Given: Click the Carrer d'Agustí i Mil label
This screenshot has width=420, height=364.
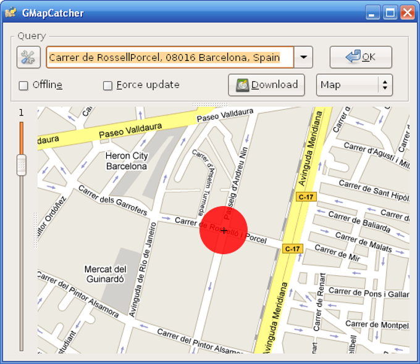Looking at the screenshot, I should tap(377, 155).
